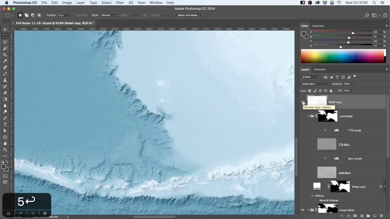Select the Path Selection tool
The height and width of the screenshot is (219, 390).
5,131
